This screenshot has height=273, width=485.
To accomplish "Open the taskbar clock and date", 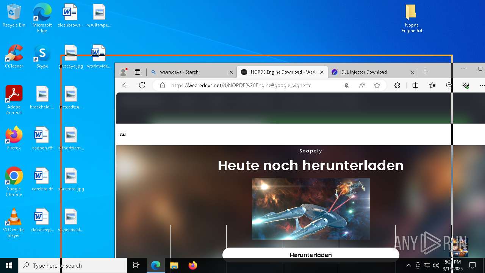I will (x=453, y=265).
